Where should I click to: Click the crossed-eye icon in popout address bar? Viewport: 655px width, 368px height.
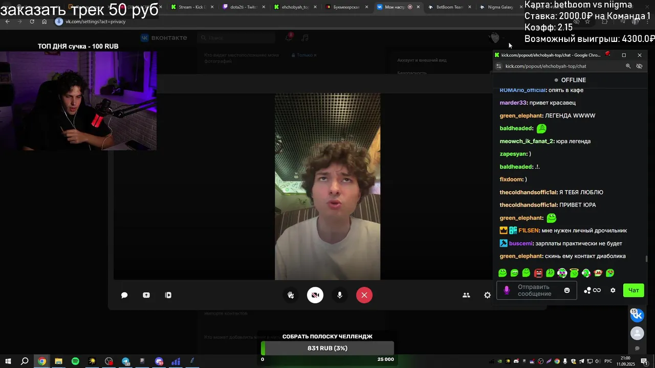click(639, 66)
